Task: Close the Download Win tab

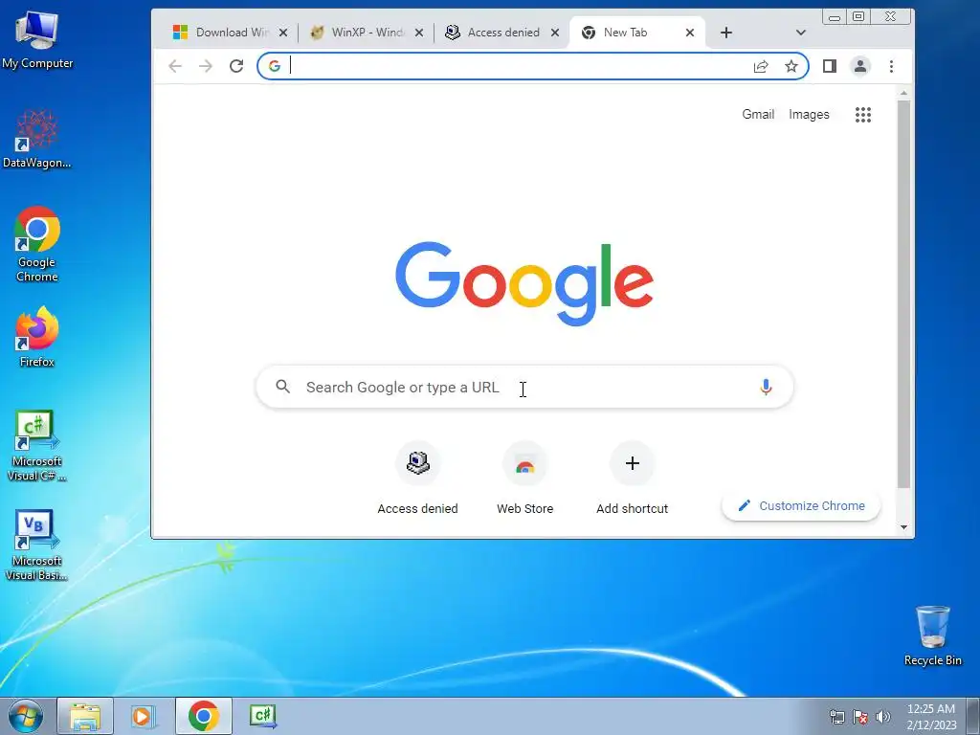Action: click(283, 33)
